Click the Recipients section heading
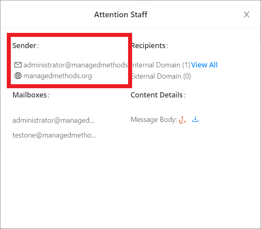Image resolution: width=261 pixels, height=229 pixels. (x=149, y=46)
